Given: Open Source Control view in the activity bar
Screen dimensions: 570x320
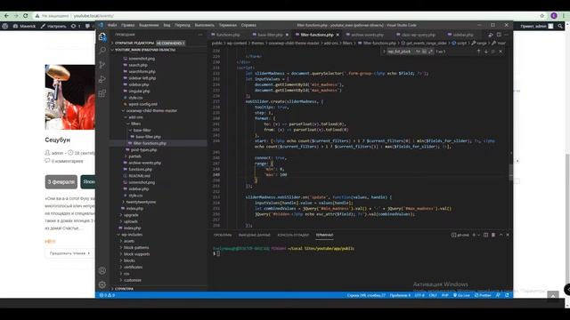Looking at the screenshot, I should pyautogui.click(x=102, y=65).
